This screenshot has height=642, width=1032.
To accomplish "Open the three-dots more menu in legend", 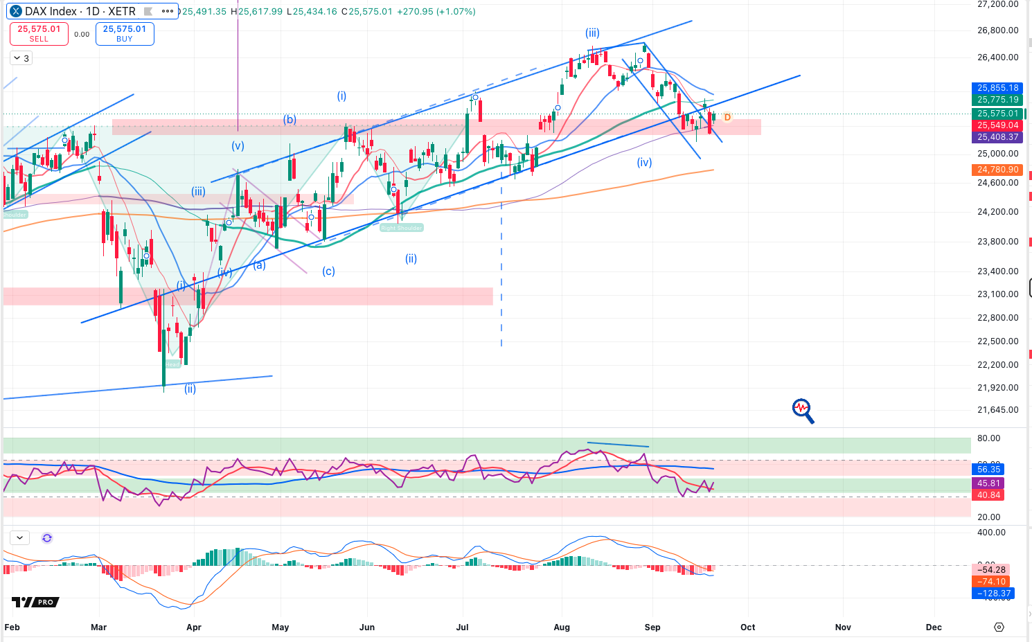I will pos(168,12).
